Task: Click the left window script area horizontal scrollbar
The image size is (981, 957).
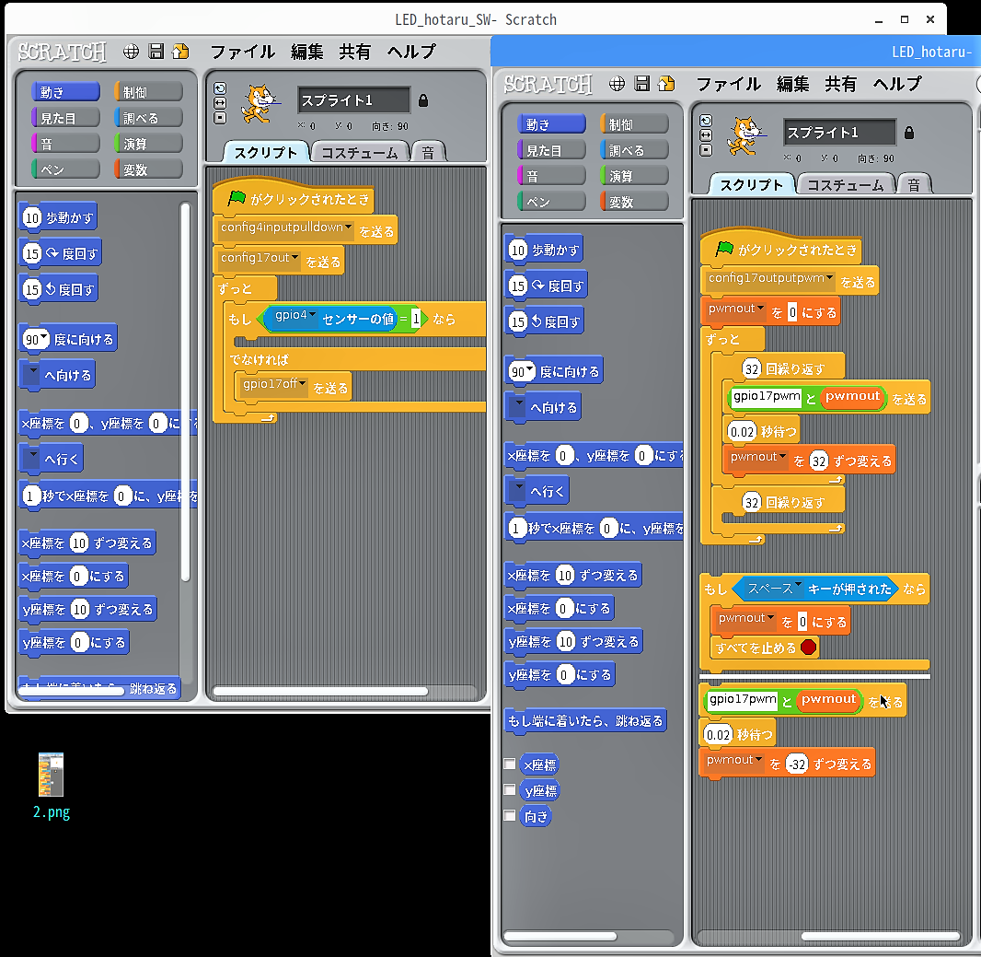Action: (x=320, y=692)
